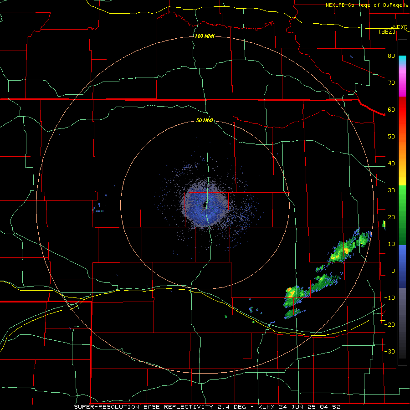The image size is (410, 410).
Task: Click the 100 NMI range ring label
Action: (205, 36)
